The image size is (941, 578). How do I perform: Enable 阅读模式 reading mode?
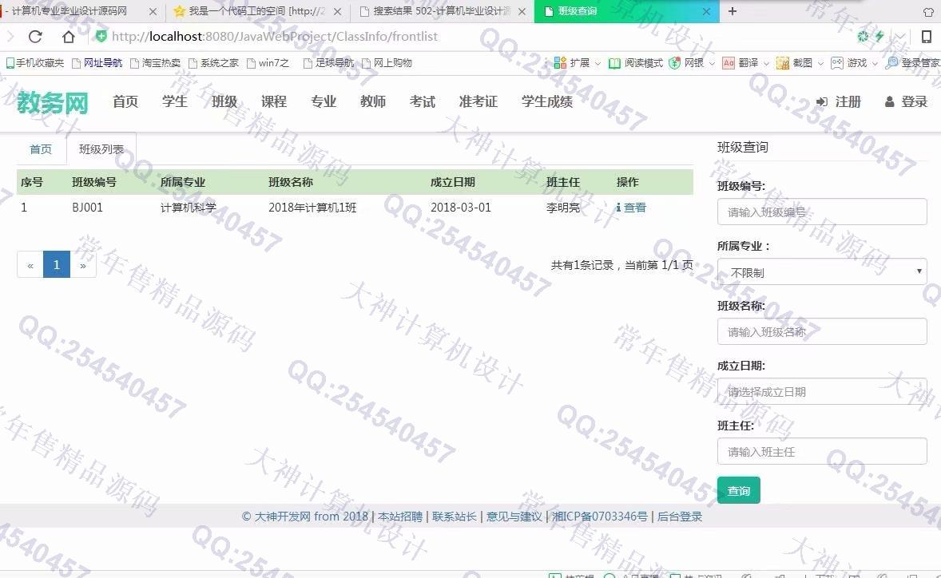tap(636, 63)
